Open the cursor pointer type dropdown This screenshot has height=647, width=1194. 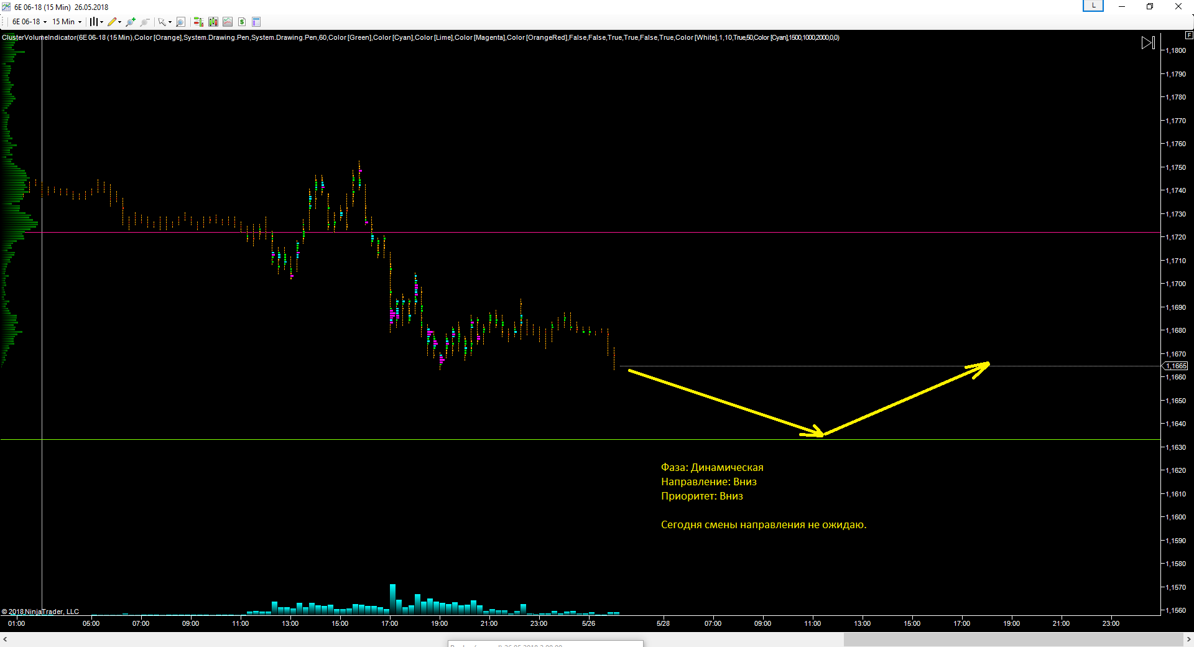pyautogui.click(x=165, y=22)
